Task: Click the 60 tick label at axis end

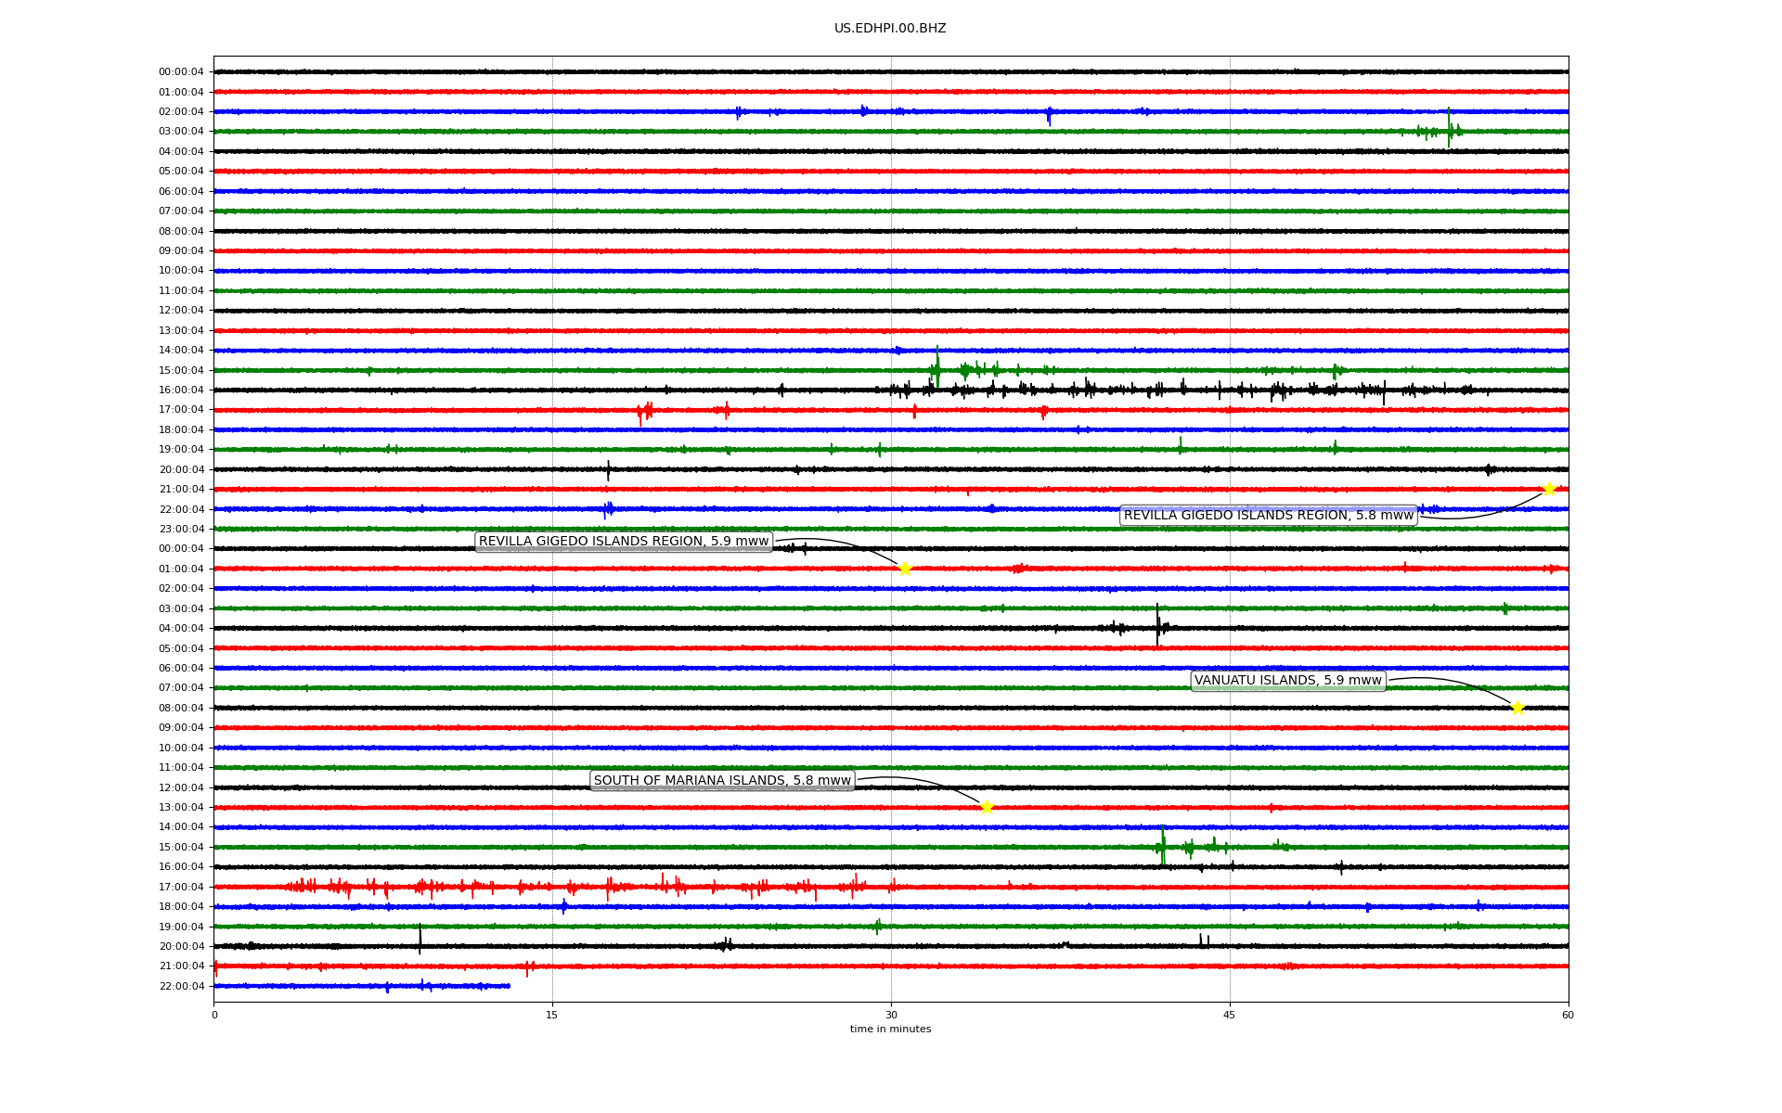Action: [1568, 1015]
